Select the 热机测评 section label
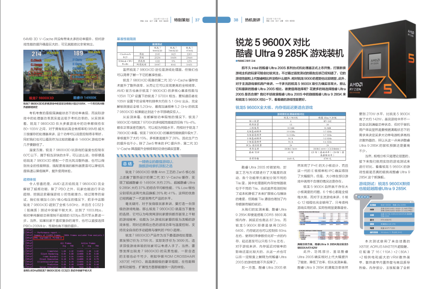 (253, 20)
